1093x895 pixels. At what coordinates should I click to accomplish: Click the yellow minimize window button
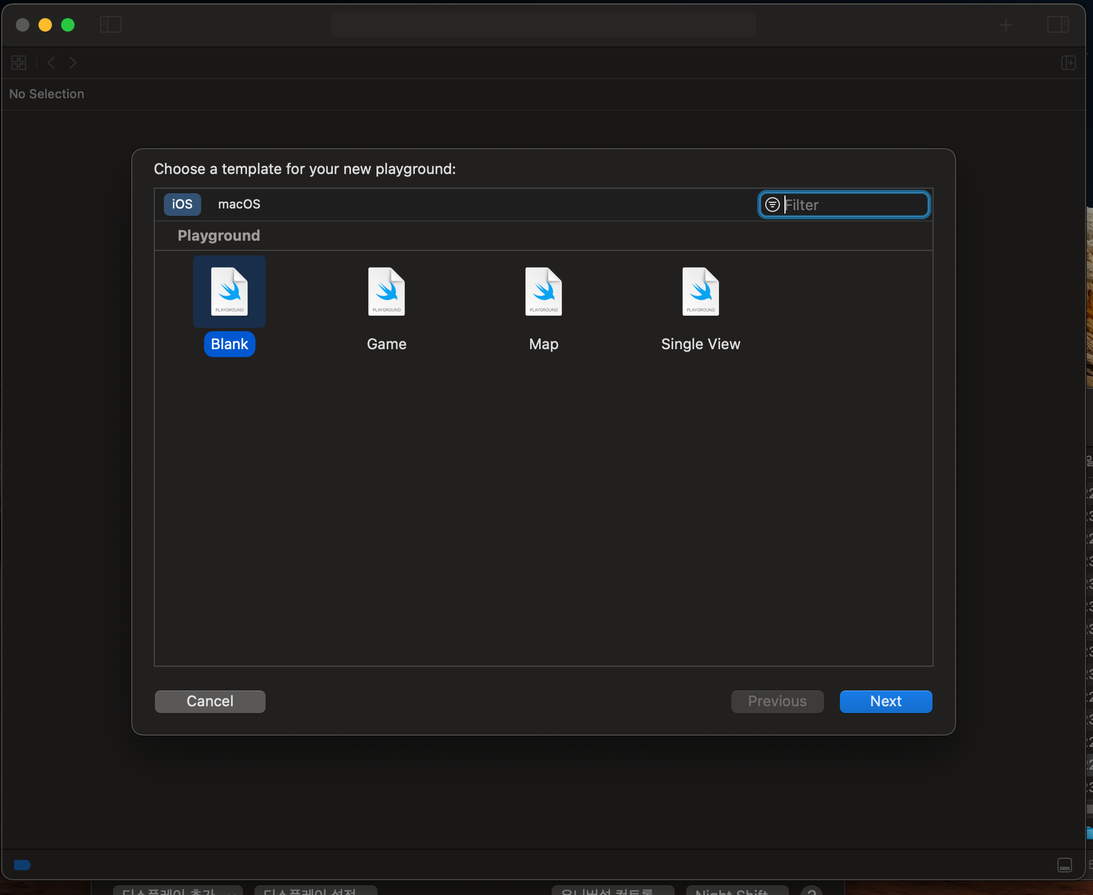coord(45,25)
